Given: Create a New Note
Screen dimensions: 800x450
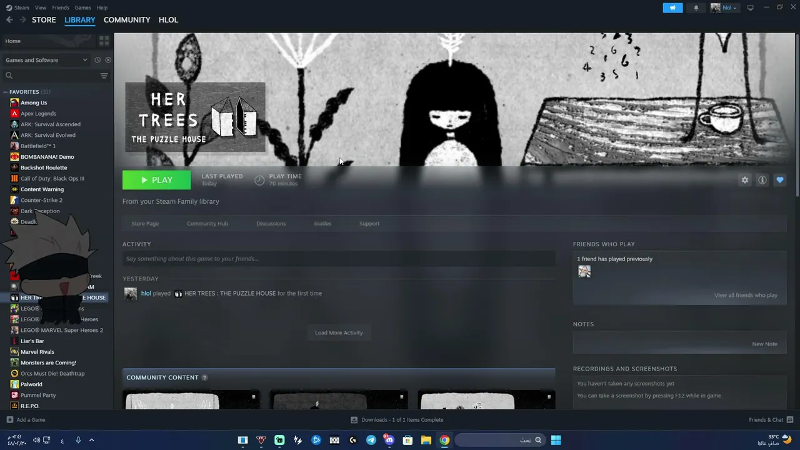Looking at the screenshot, I should click(x=764, y=344).
